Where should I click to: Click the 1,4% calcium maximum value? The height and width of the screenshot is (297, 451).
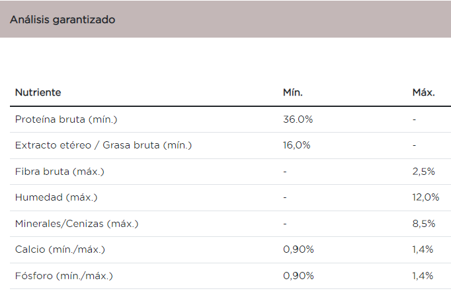click(x=423, y=249)
